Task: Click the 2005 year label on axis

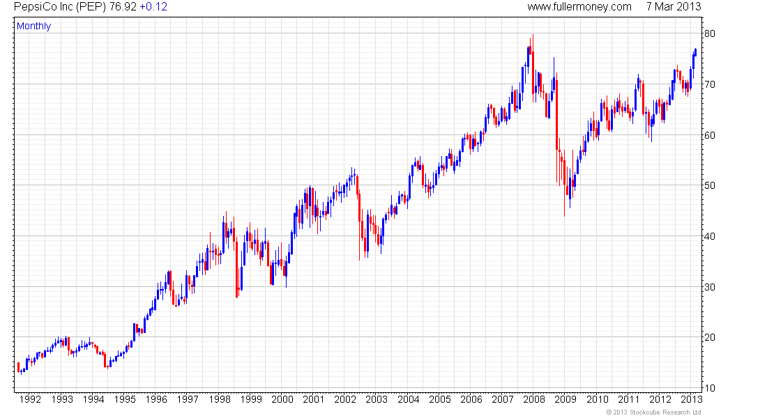Action: (440, 399)
